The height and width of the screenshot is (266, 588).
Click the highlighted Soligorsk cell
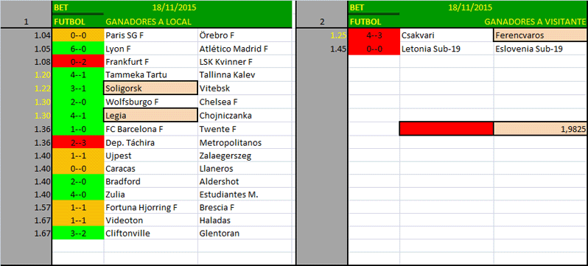[x=151, y=88]
